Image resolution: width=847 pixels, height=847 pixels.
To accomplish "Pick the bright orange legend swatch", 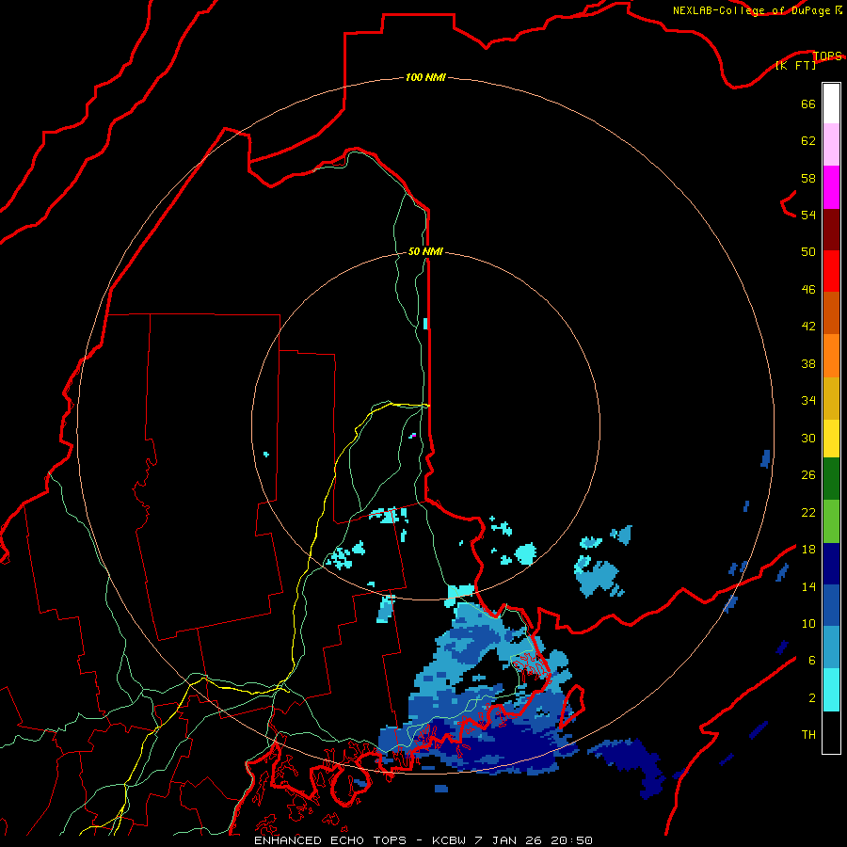I will coord(831,356).
